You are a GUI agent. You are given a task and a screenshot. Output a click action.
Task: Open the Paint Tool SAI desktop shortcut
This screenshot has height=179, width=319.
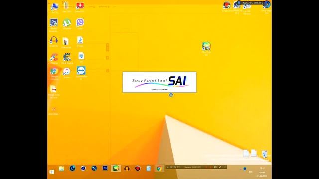[206, 46]
